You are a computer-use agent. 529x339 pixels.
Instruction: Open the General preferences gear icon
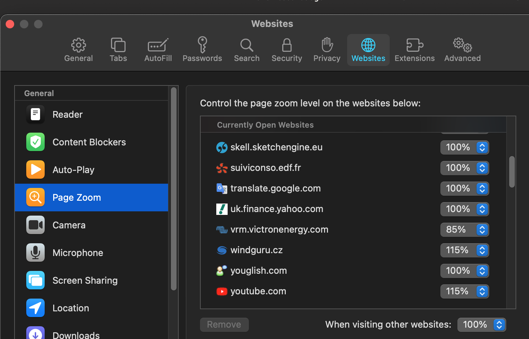[78, 45]
